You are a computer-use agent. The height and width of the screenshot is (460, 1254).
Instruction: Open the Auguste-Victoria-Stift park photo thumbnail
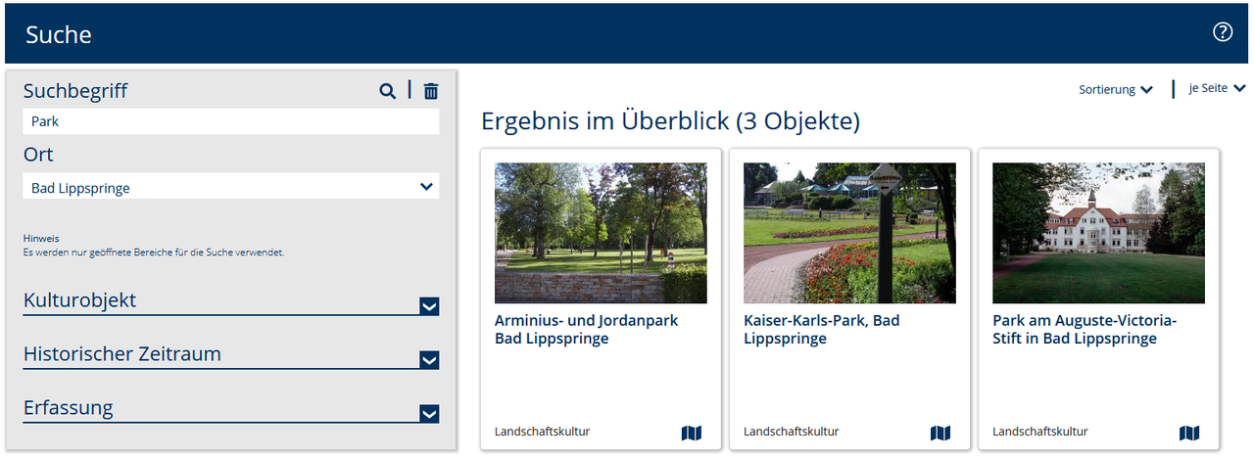point(1098,233)
